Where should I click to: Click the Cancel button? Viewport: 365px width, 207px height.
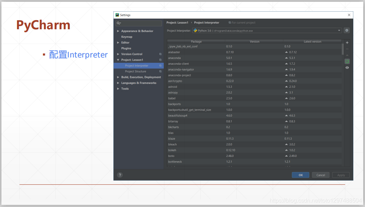point(320,175)
